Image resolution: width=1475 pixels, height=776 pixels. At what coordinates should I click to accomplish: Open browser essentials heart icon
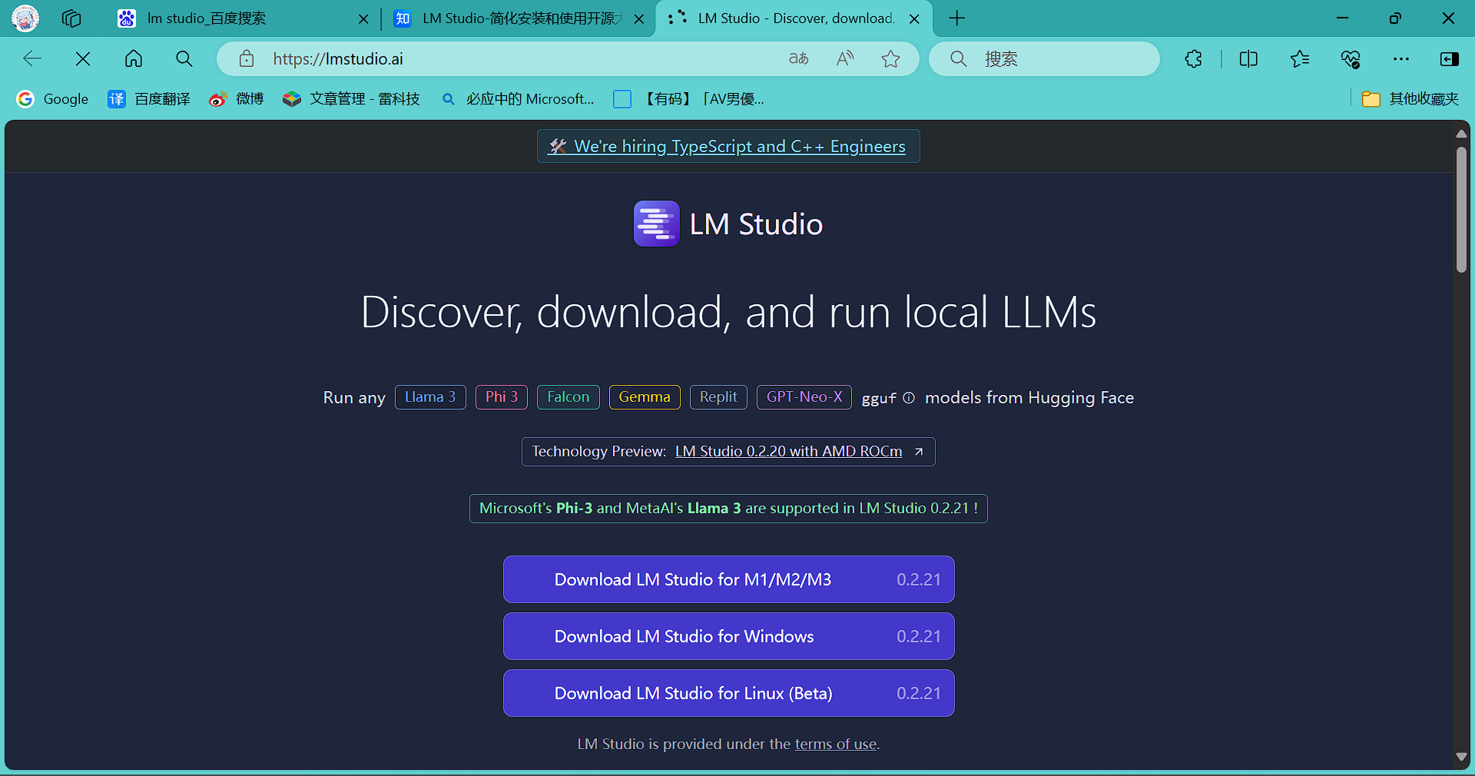click(x=1351, y=58)
